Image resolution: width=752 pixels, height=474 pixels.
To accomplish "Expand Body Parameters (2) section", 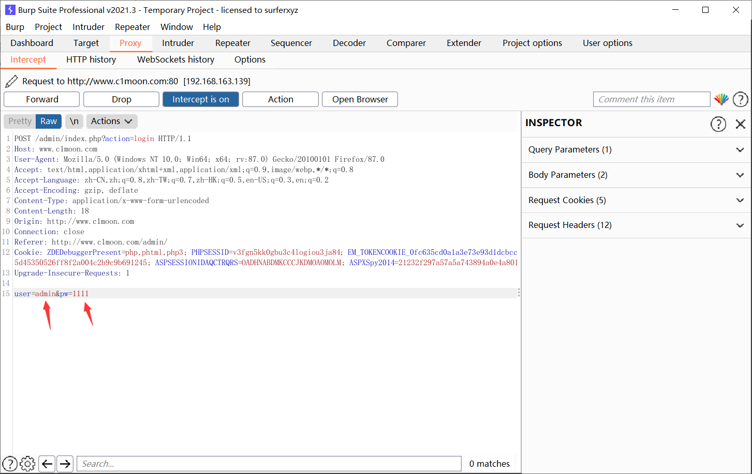I will (636, 175).
